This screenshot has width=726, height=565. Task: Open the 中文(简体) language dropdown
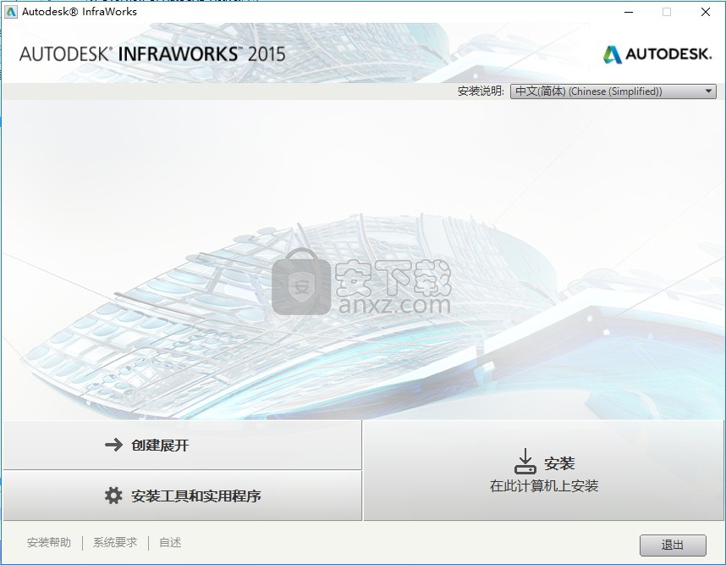coord(613,91)
